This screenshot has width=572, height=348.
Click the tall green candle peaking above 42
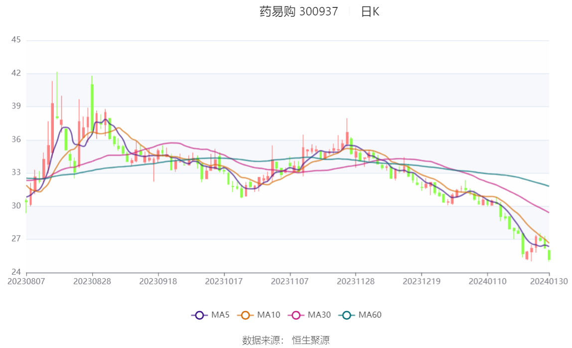[x=57, y=96]
